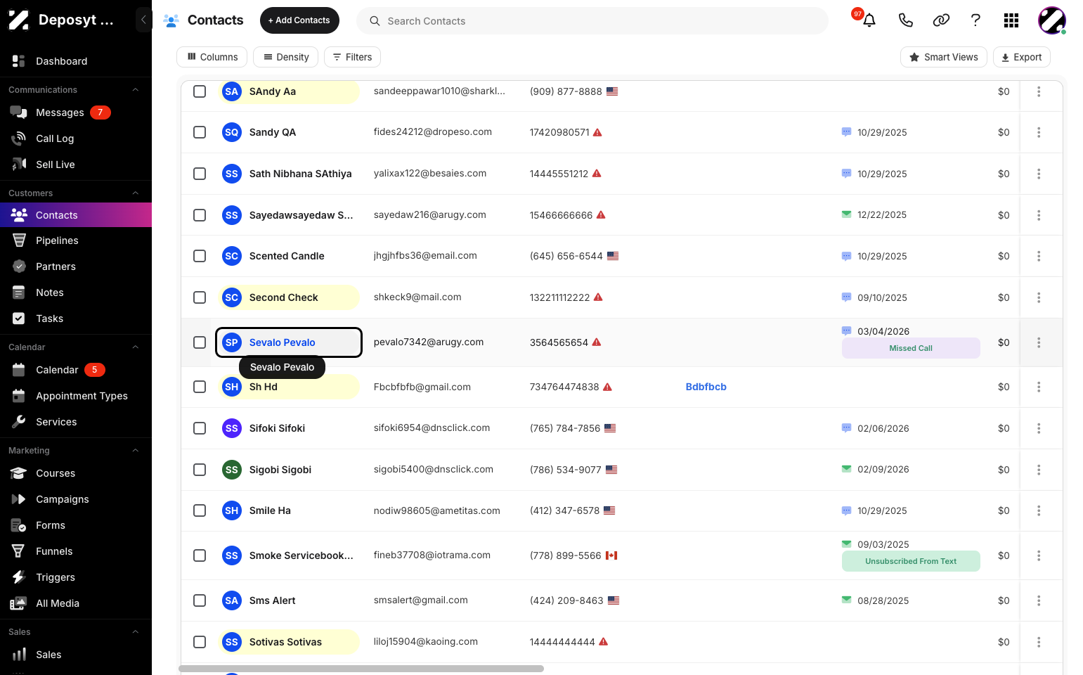Image resolution: width=1083 pixels, height=675 pixels.
Task: Click the Export button
Action: pos(1022,57)
